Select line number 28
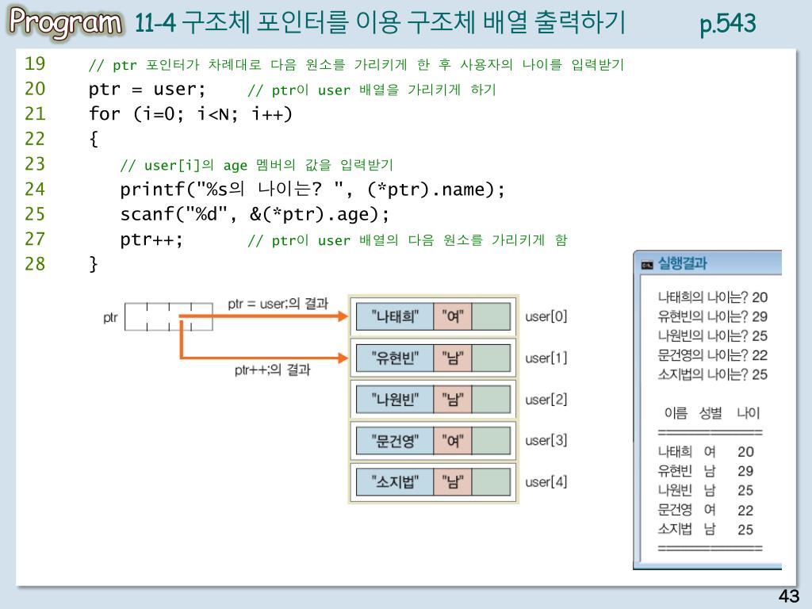812x609 pixels. click(x=35, y=263)
